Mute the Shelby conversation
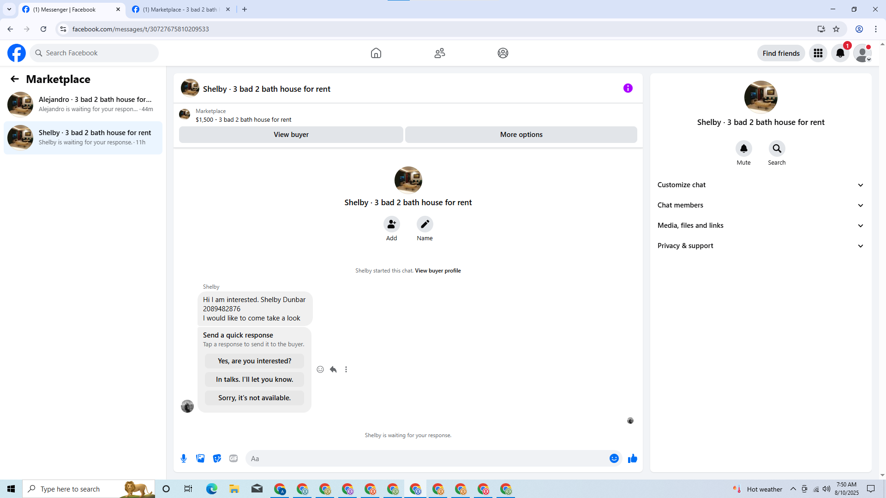This screenshot has width=886, height=498. (743, 148)
